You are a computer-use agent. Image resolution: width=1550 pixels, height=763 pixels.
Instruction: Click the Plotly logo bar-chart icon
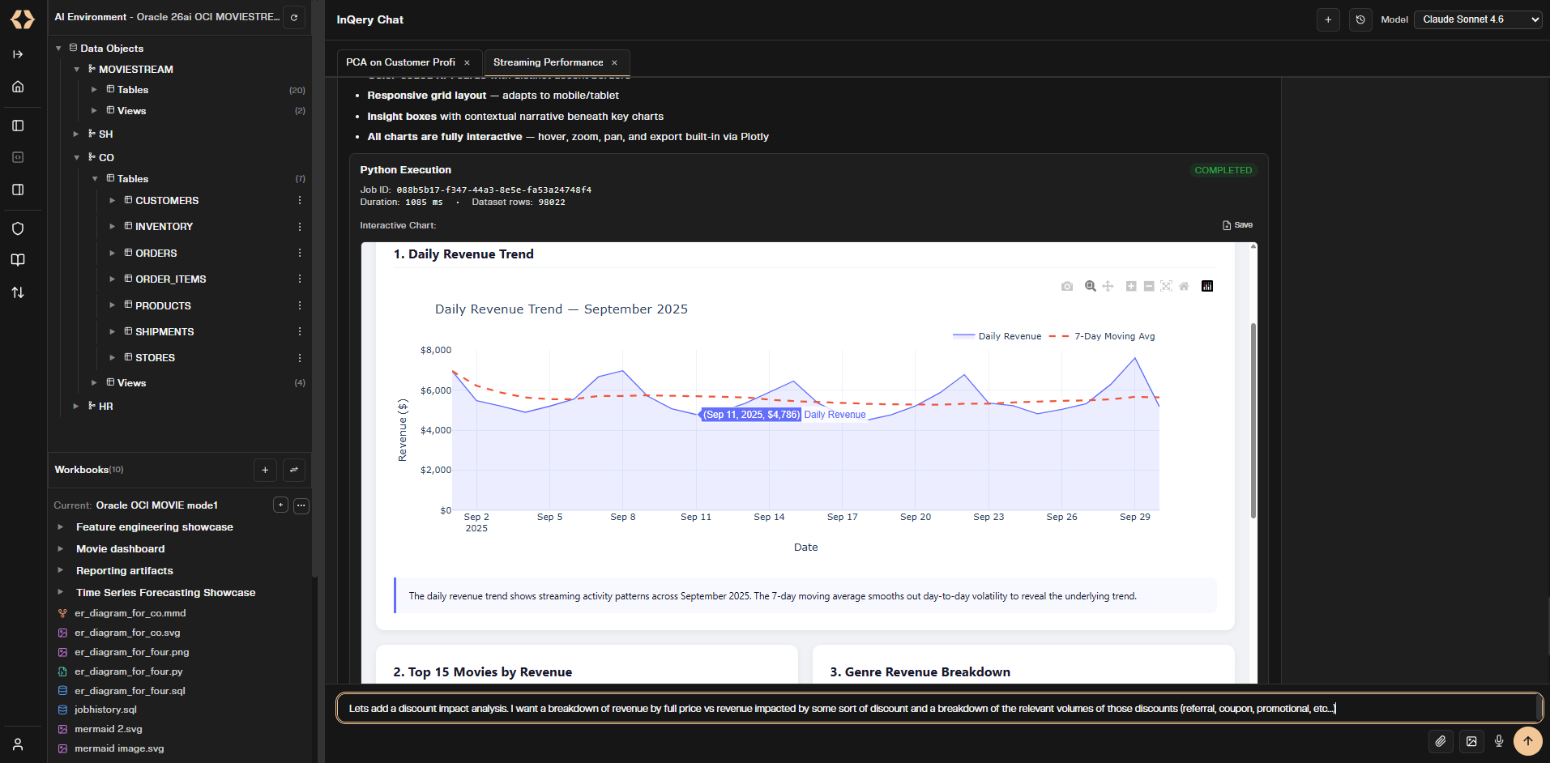click(x=1207, y=286)
